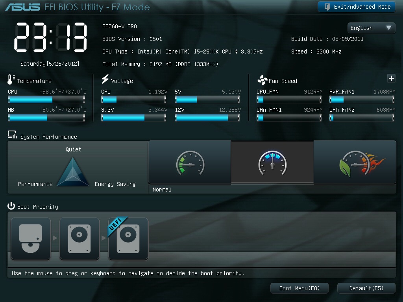Click the digital clock display
This screenshot has height=302, width=403.
51,37
